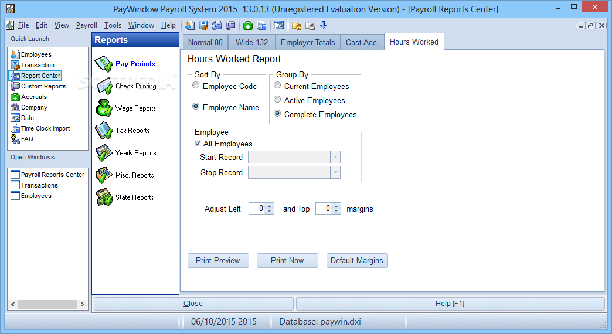Open the Payroll menu

click(x=87, y=25)
